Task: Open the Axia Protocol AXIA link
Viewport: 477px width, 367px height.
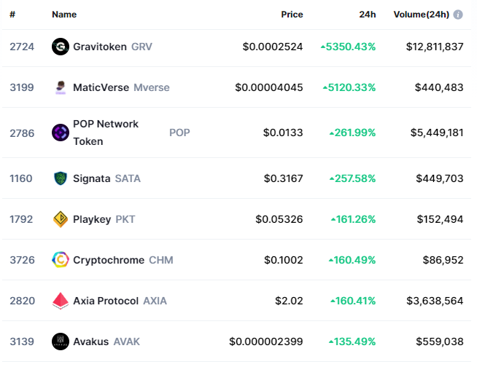Action: click(120, 301)
